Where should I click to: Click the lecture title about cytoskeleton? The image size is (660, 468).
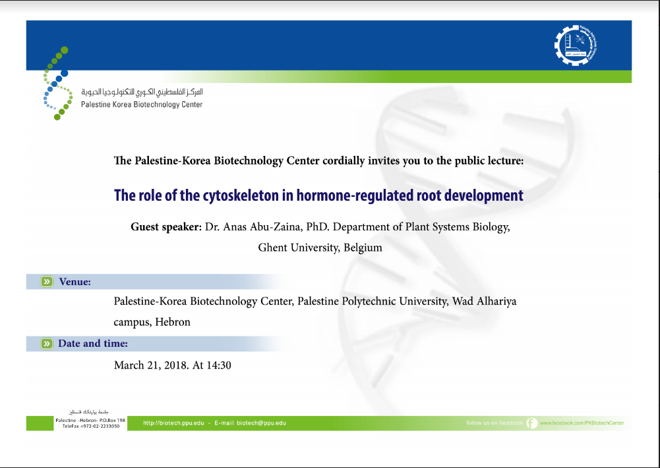318,195
